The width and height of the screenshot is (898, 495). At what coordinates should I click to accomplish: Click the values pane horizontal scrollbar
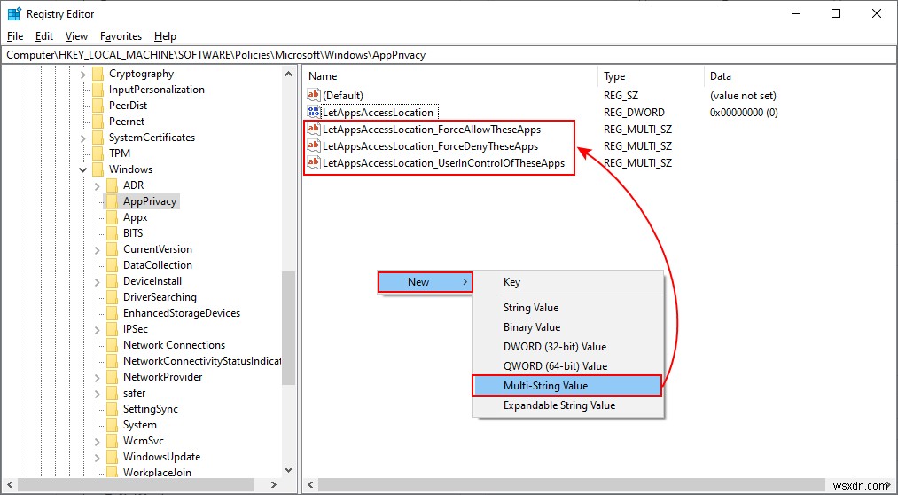570,484
